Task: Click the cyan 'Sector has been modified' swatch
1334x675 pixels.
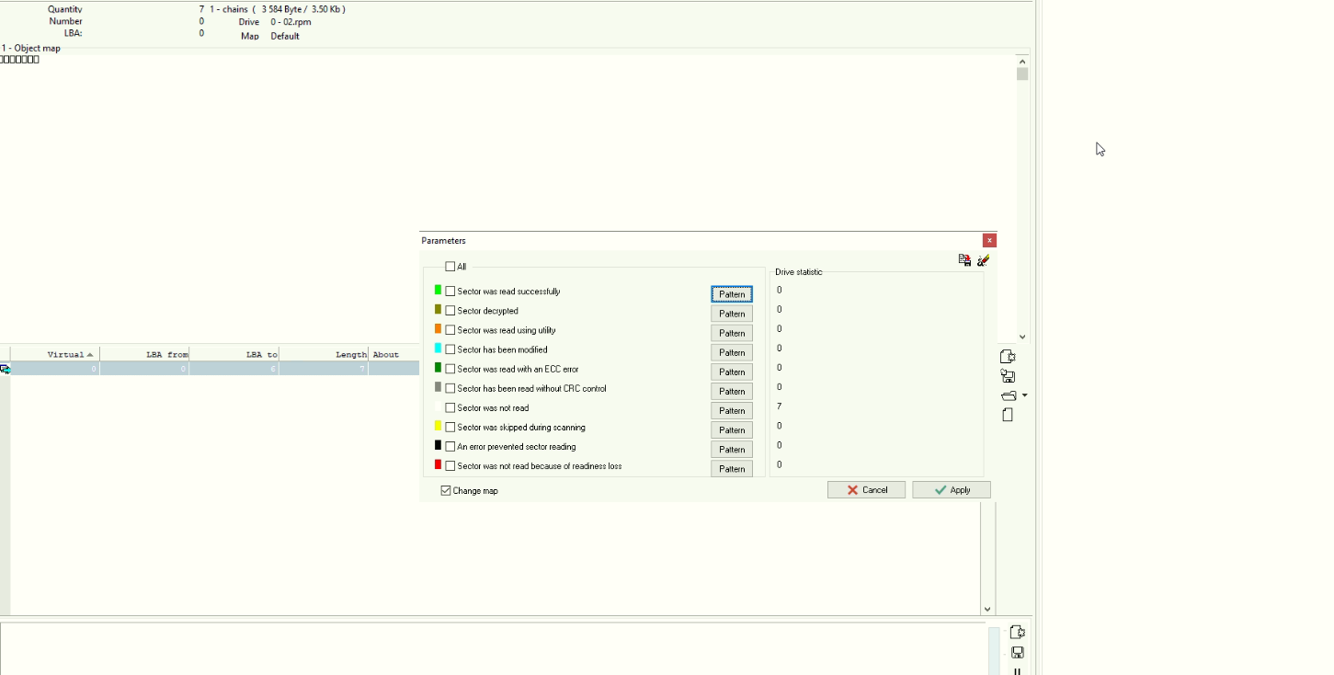Action: pyautogui.click(x=438, y=348)
